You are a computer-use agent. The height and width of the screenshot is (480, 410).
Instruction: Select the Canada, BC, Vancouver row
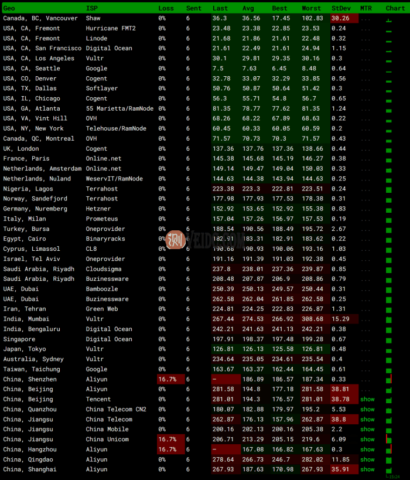click(205, 18)
